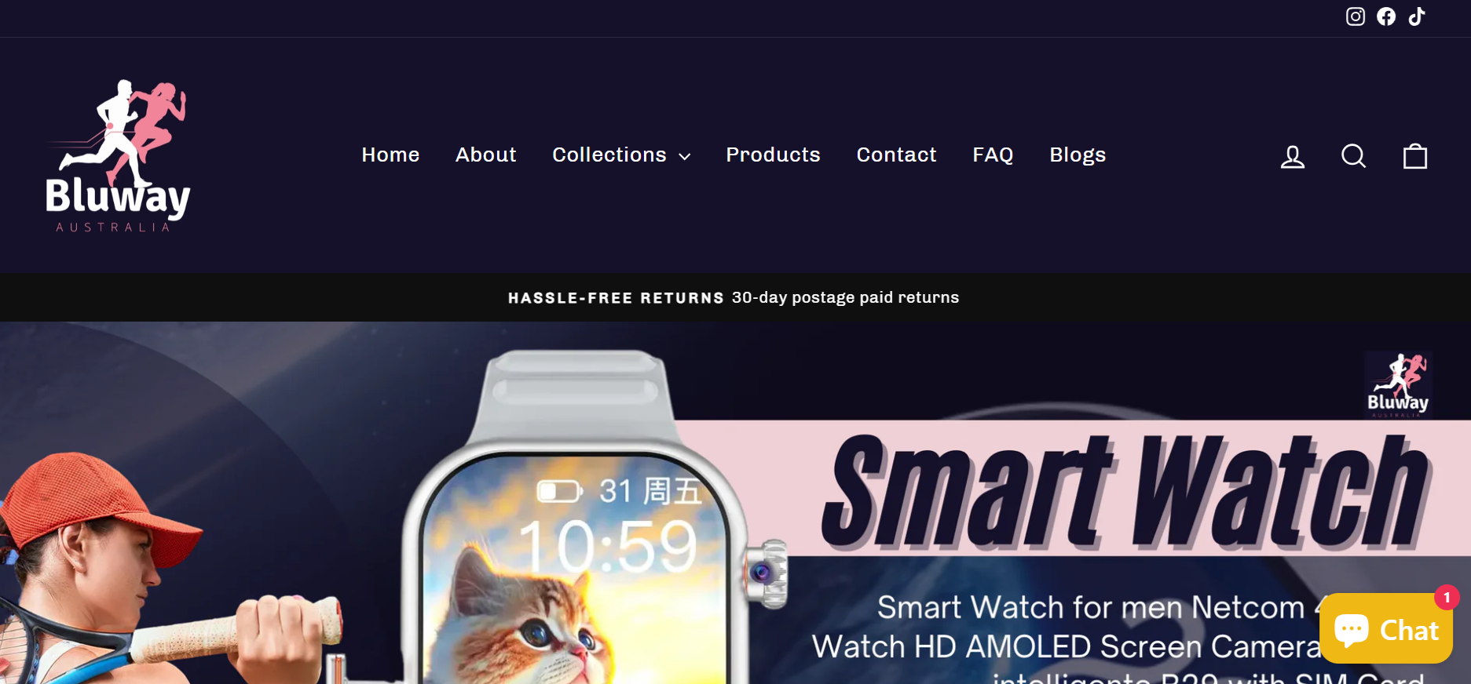Click the Bluway Australia header logo
This screenshot has width=1471, height=684.
coord(118,155)
